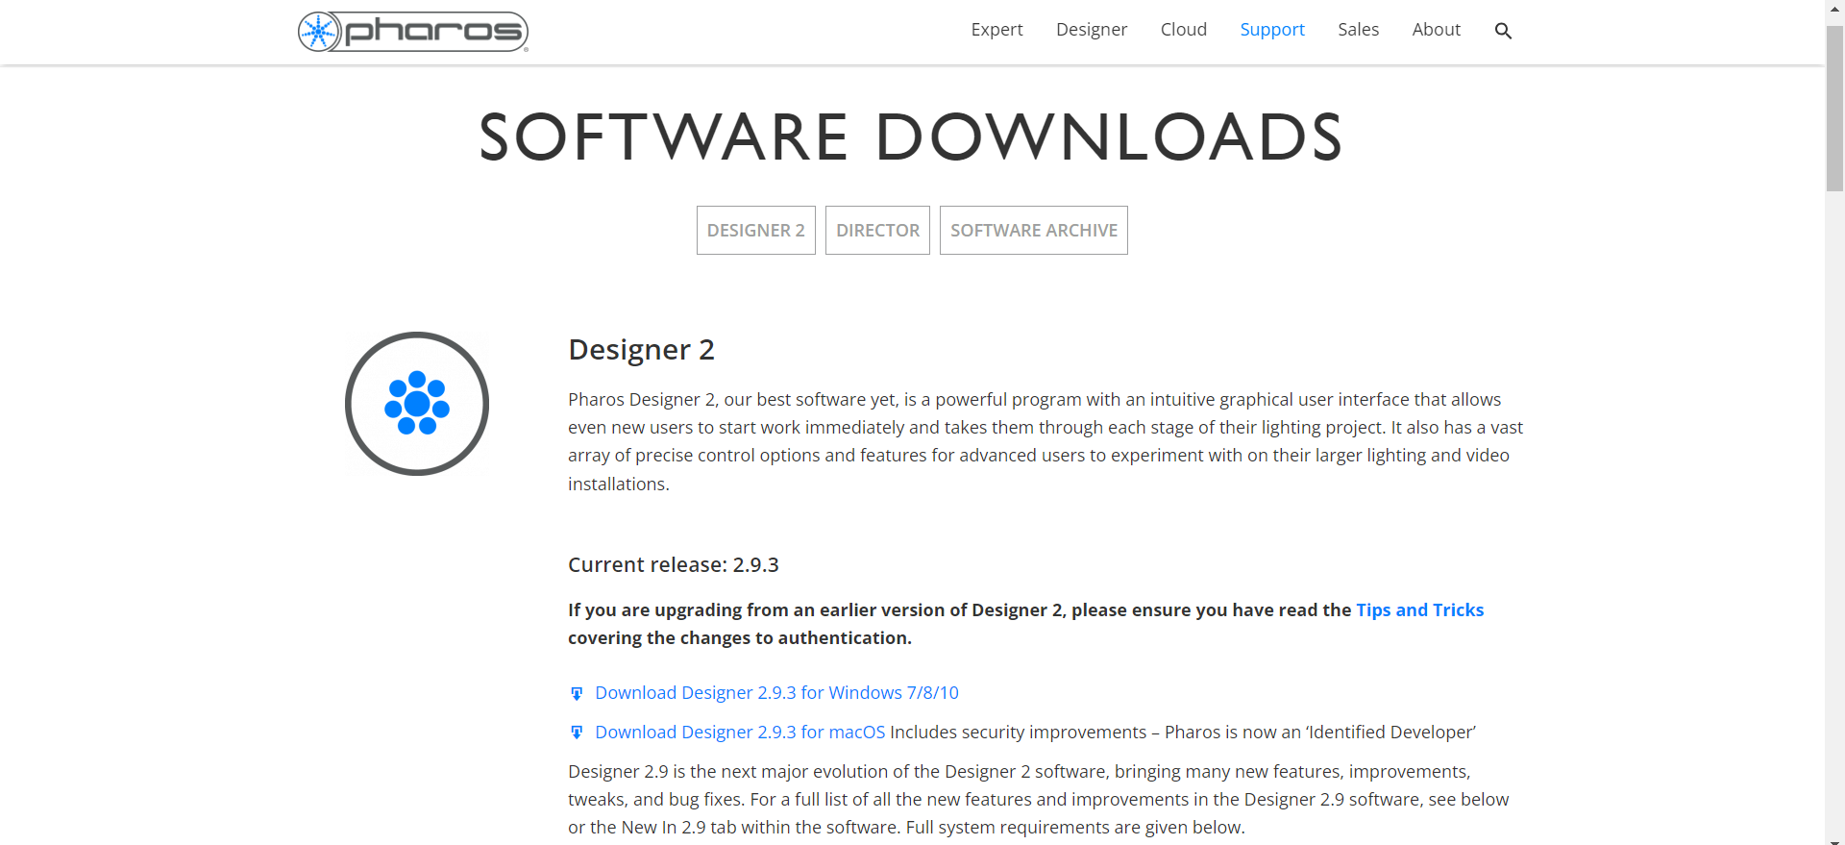Download Designer 2.9.3 for Windows 7/8/10
The image size is (1845, 845).
[776, 693]
